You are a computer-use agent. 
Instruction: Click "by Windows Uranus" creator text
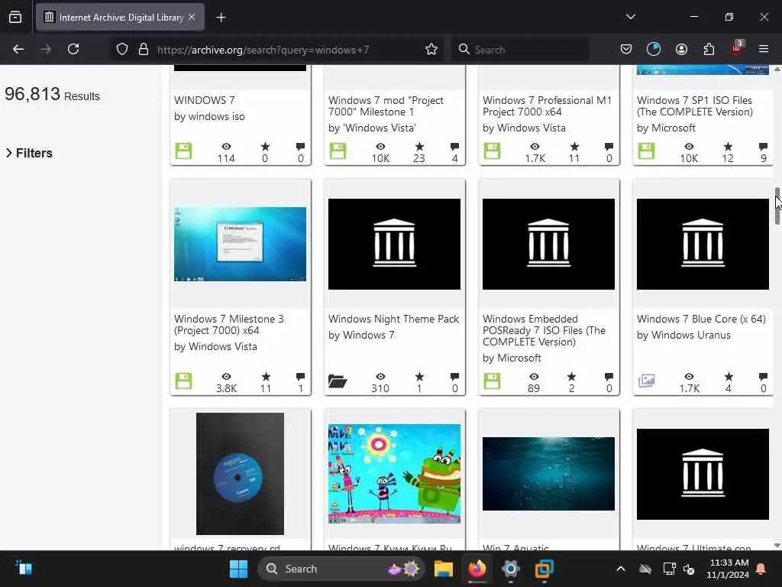click(x=683, y=336)
